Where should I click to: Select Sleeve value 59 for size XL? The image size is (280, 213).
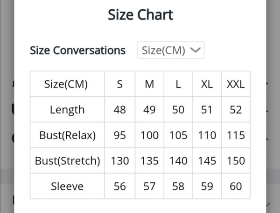pos(207,186)
